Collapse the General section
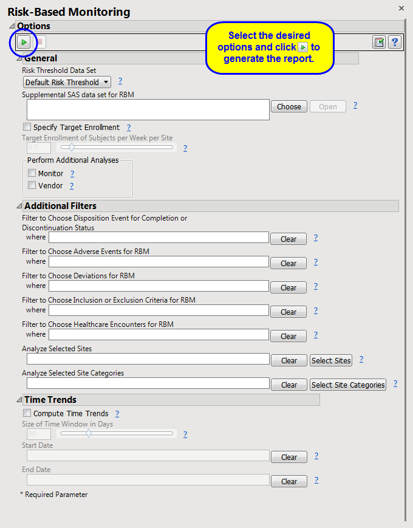Viewport: 413px width, 528px height. coord(19,58)
